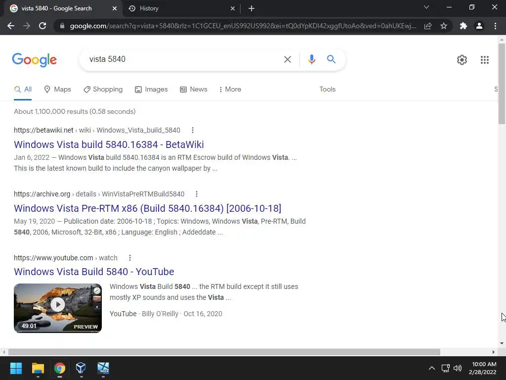This screenshot has height=380, width=506.
Task: Open VirtualBox from the taskbar
Action: [81, 368]
